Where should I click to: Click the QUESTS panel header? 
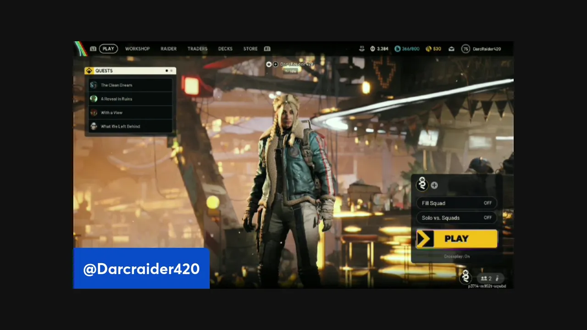pos(130,71)
